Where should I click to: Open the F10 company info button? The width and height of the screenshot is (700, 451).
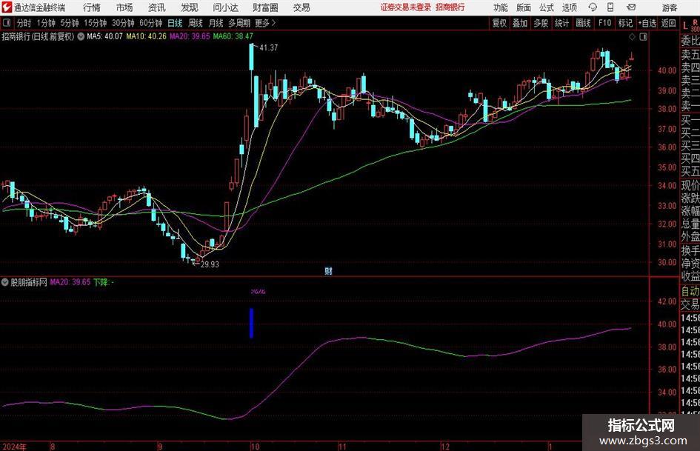point(604,23)
